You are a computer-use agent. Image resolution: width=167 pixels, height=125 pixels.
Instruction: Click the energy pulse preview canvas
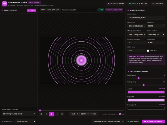tap(81, 60)
